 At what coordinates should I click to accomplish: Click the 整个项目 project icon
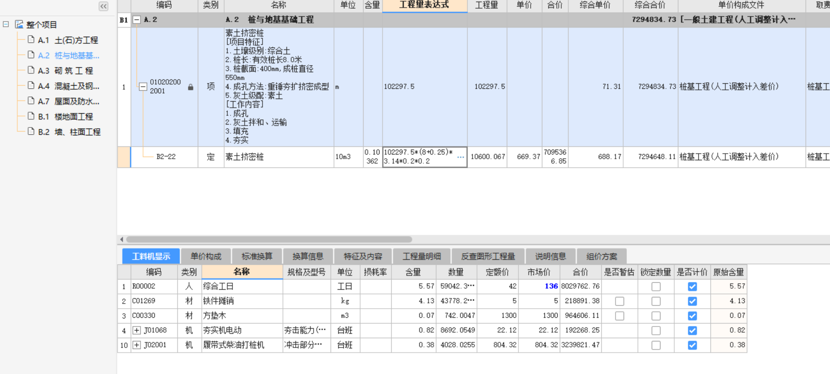pos(19,24)
